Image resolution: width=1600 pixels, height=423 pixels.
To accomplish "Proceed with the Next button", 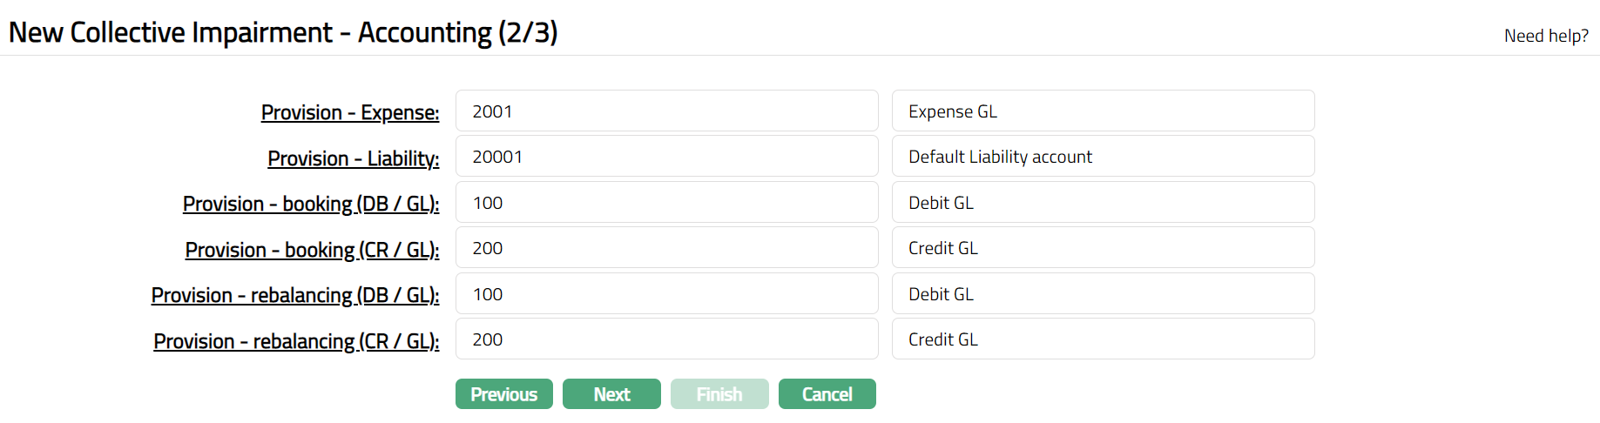I will [611, 394].
